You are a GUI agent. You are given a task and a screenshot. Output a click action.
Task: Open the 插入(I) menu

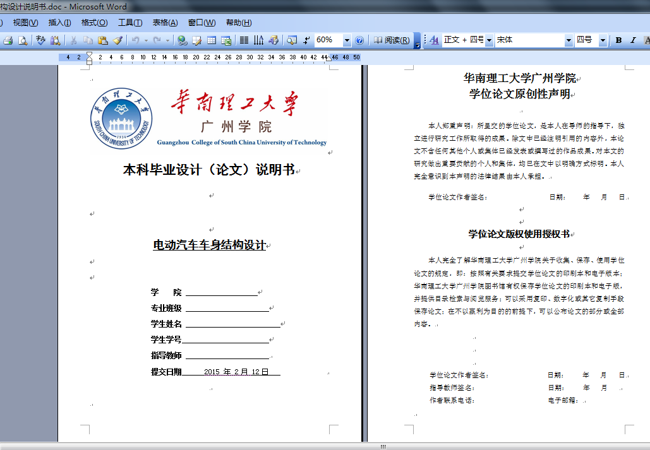tap(59, 22)
